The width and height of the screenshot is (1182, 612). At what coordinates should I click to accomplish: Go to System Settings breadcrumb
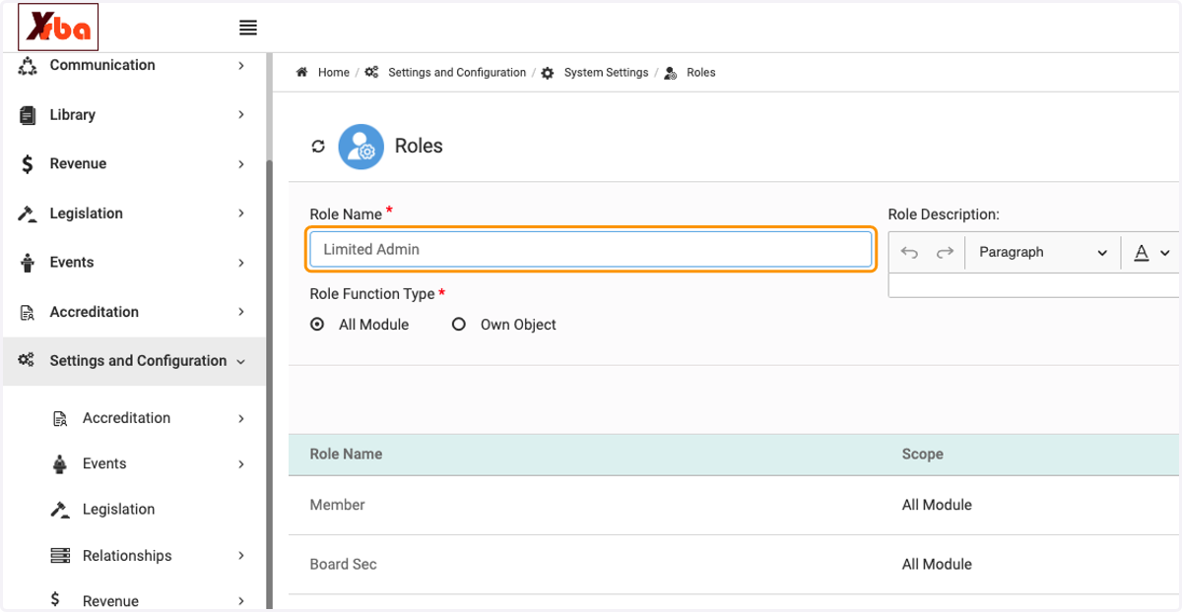click(606, 73)
